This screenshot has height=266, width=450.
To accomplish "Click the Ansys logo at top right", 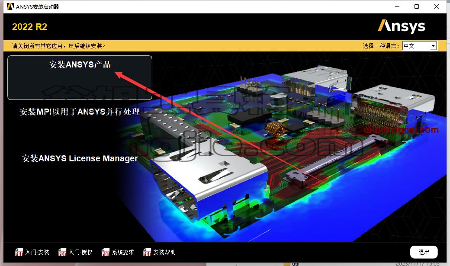I will [401, 27].
